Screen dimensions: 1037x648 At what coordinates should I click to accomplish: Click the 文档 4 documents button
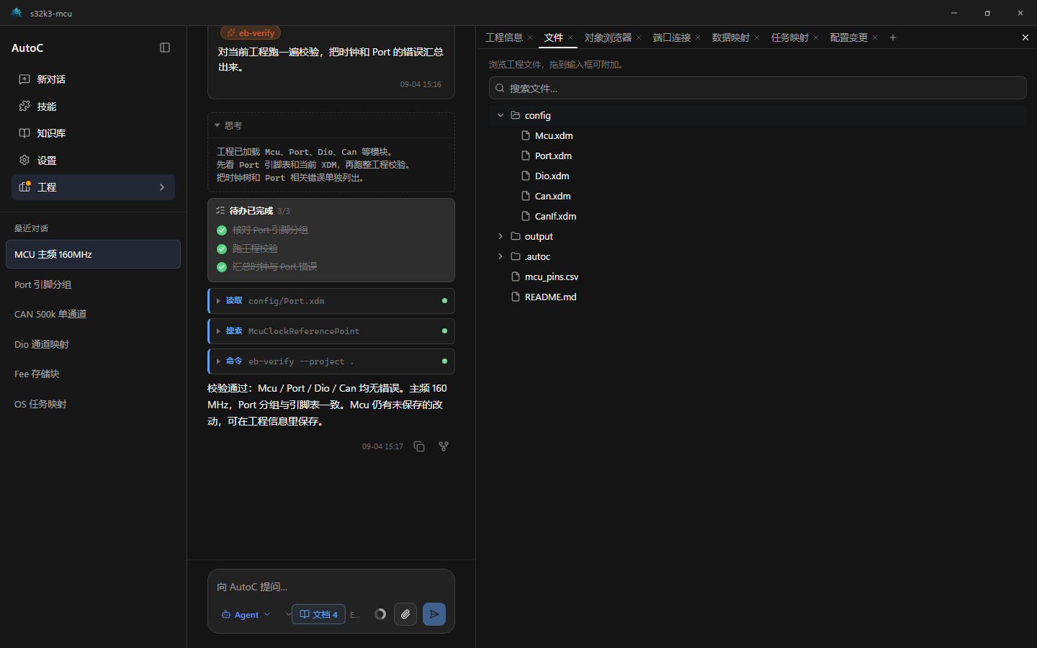click(318, 614)
